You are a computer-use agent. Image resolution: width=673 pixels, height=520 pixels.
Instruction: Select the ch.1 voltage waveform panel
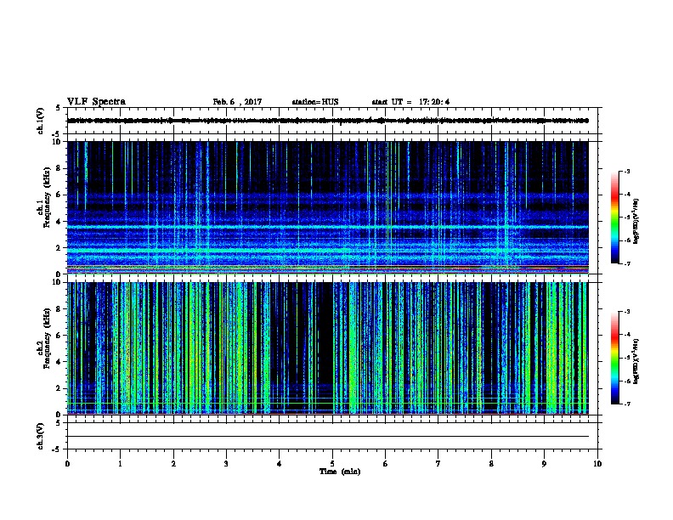tap(332, 121)
